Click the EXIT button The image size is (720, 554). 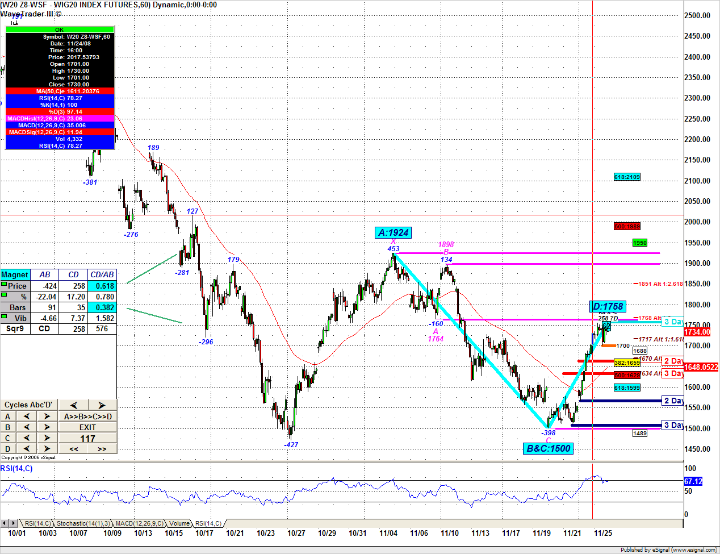click(87, 427)
